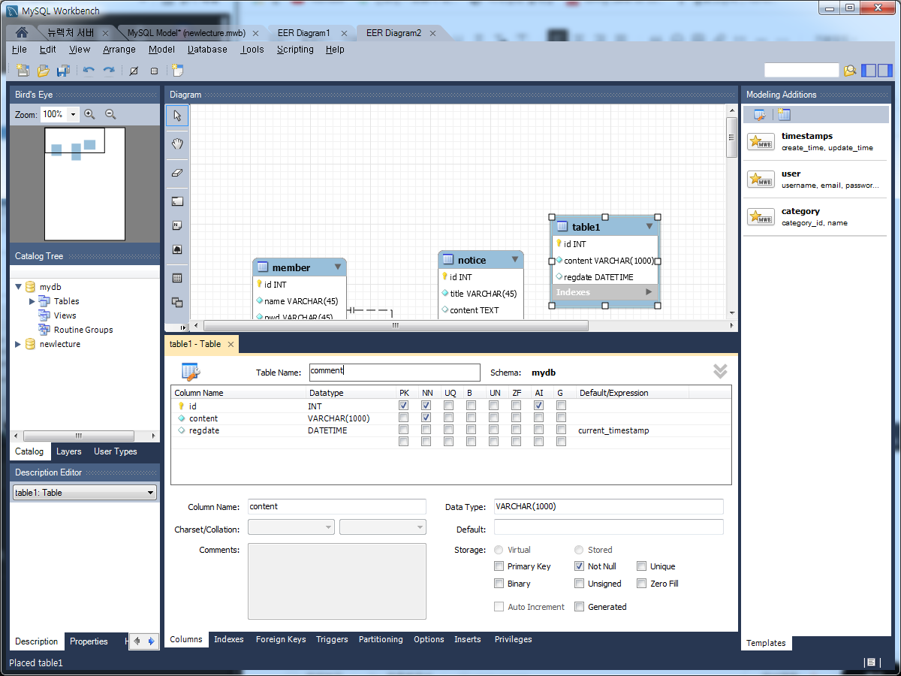The image size is (901, 676).
Task: Select Routine Groups in the catalog tree
Action: 83,330
